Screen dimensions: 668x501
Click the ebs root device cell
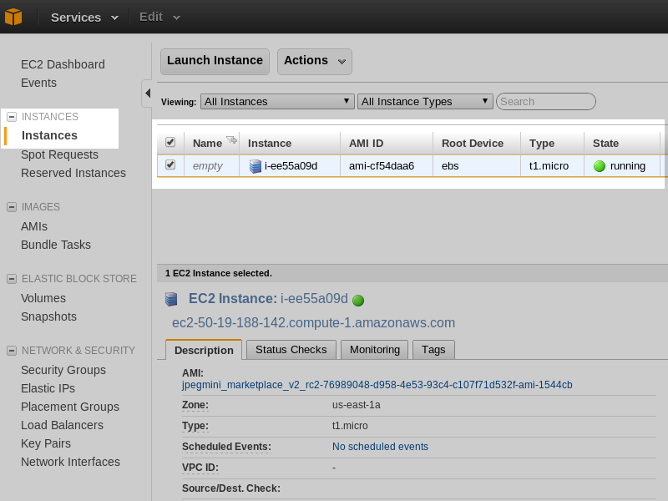[x=450, y=165]
